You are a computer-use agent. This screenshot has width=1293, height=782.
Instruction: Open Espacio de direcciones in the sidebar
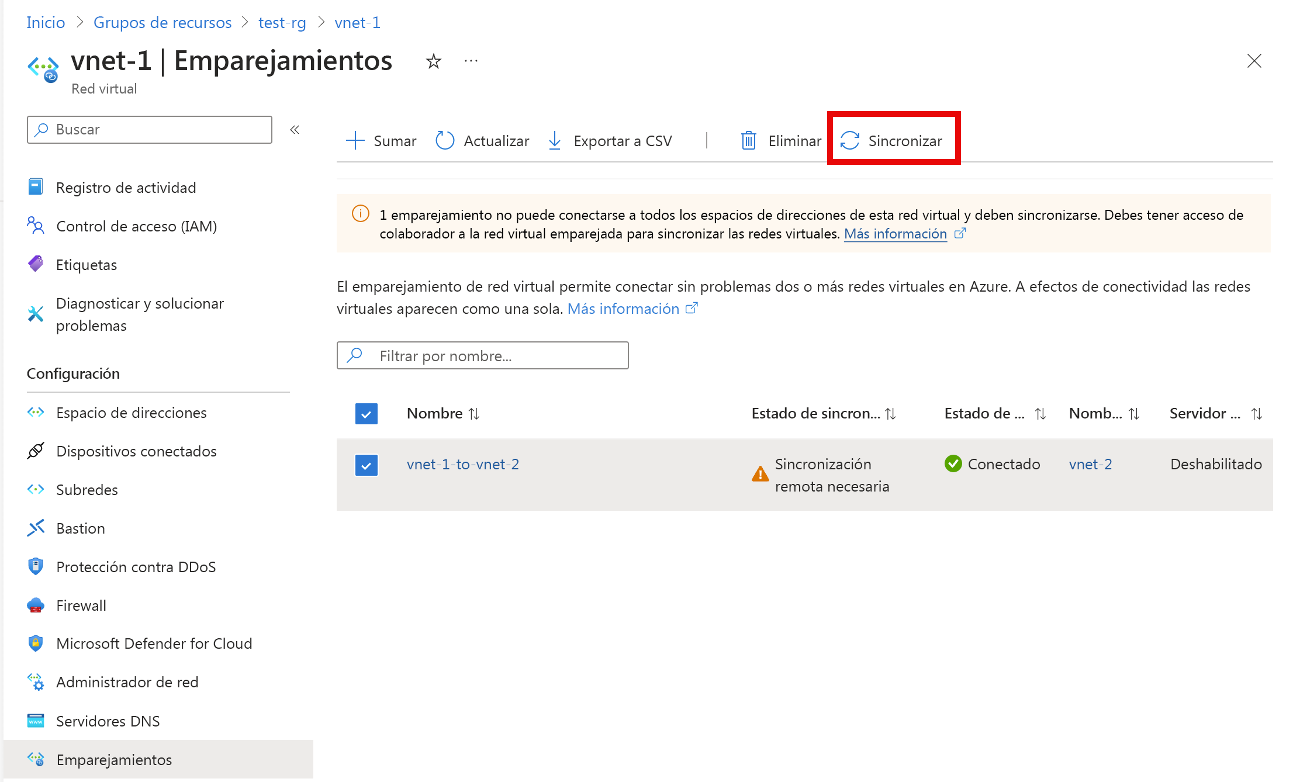[x=131, y=412]
